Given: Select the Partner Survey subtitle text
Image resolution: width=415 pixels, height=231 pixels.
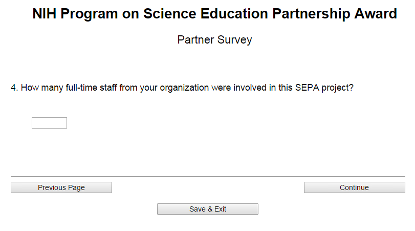Looking at the screenshot, I should tap(214, 40).
